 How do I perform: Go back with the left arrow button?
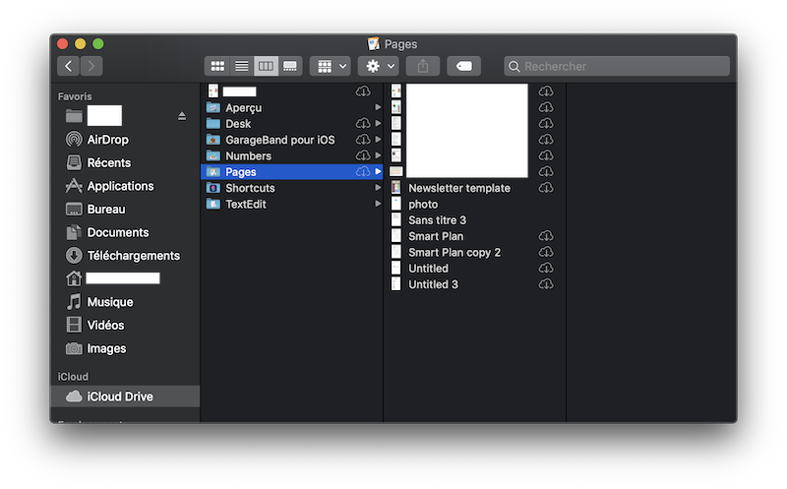(68, 66)
